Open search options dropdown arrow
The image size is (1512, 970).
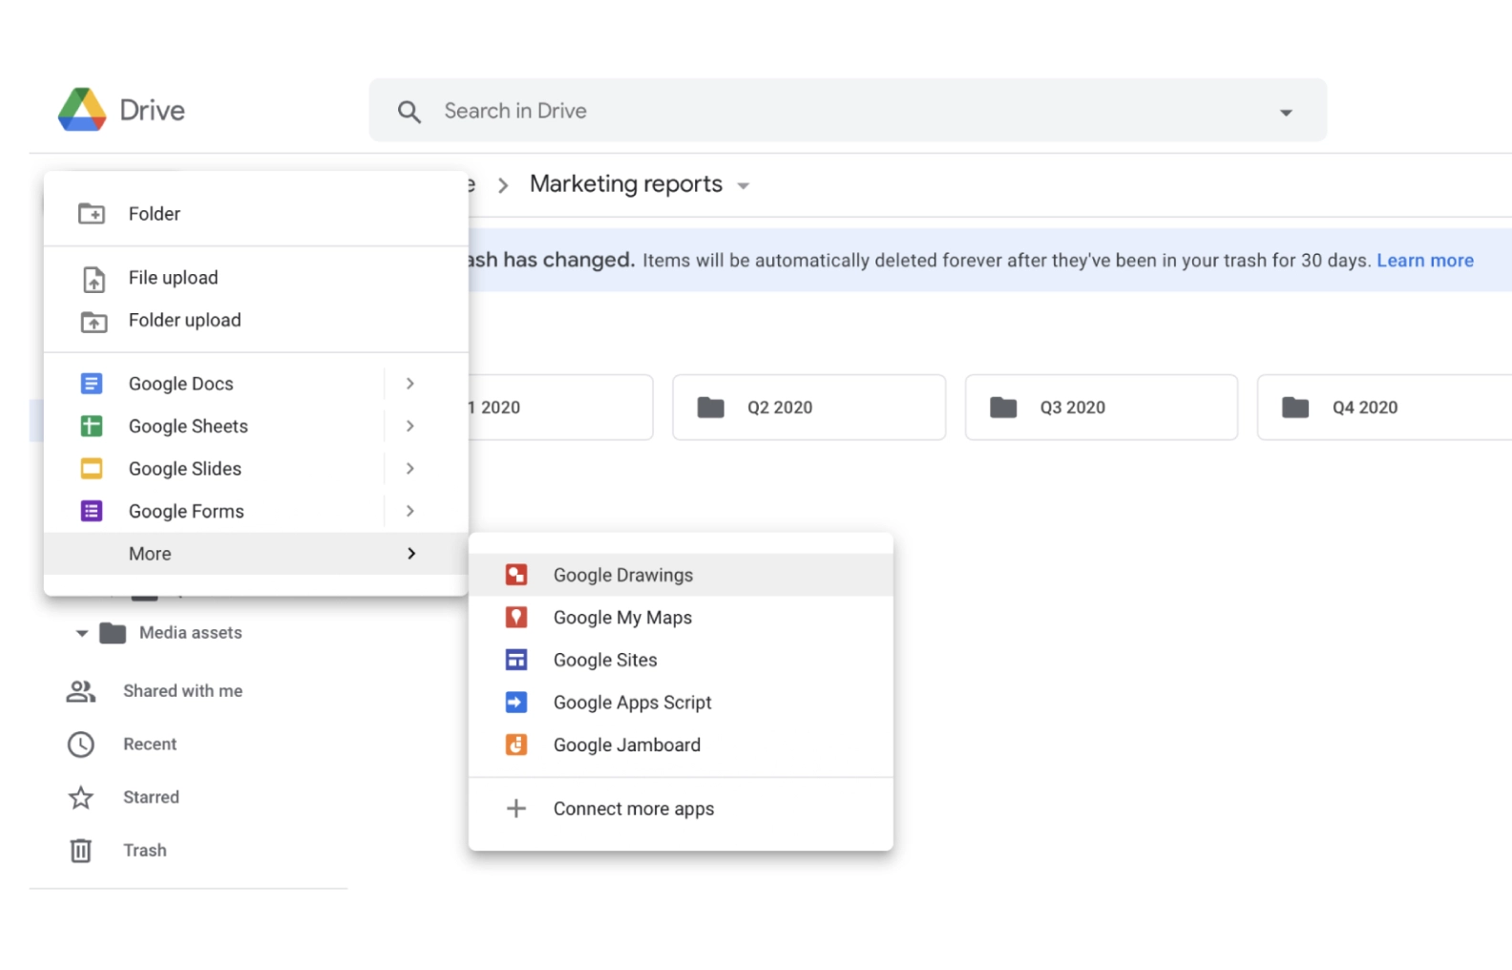coord(1287,113)
